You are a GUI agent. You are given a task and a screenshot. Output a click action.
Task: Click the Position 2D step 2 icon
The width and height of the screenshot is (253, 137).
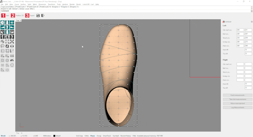pyautogui.click(x=13, y=15)
